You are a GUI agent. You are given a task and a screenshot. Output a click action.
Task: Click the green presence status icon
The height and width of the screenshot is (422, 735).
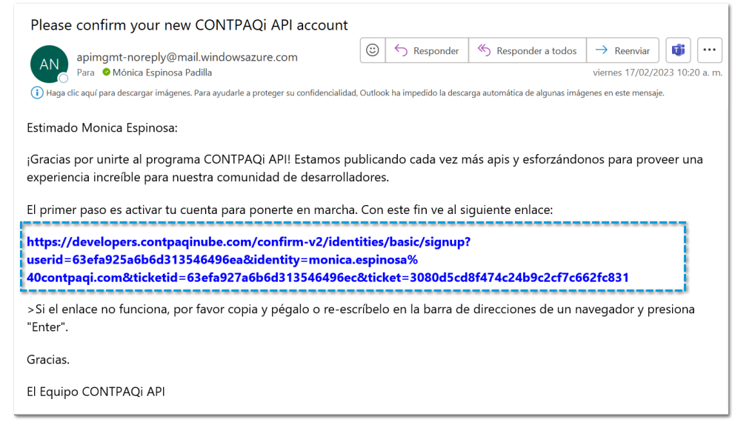click(107, 72)
